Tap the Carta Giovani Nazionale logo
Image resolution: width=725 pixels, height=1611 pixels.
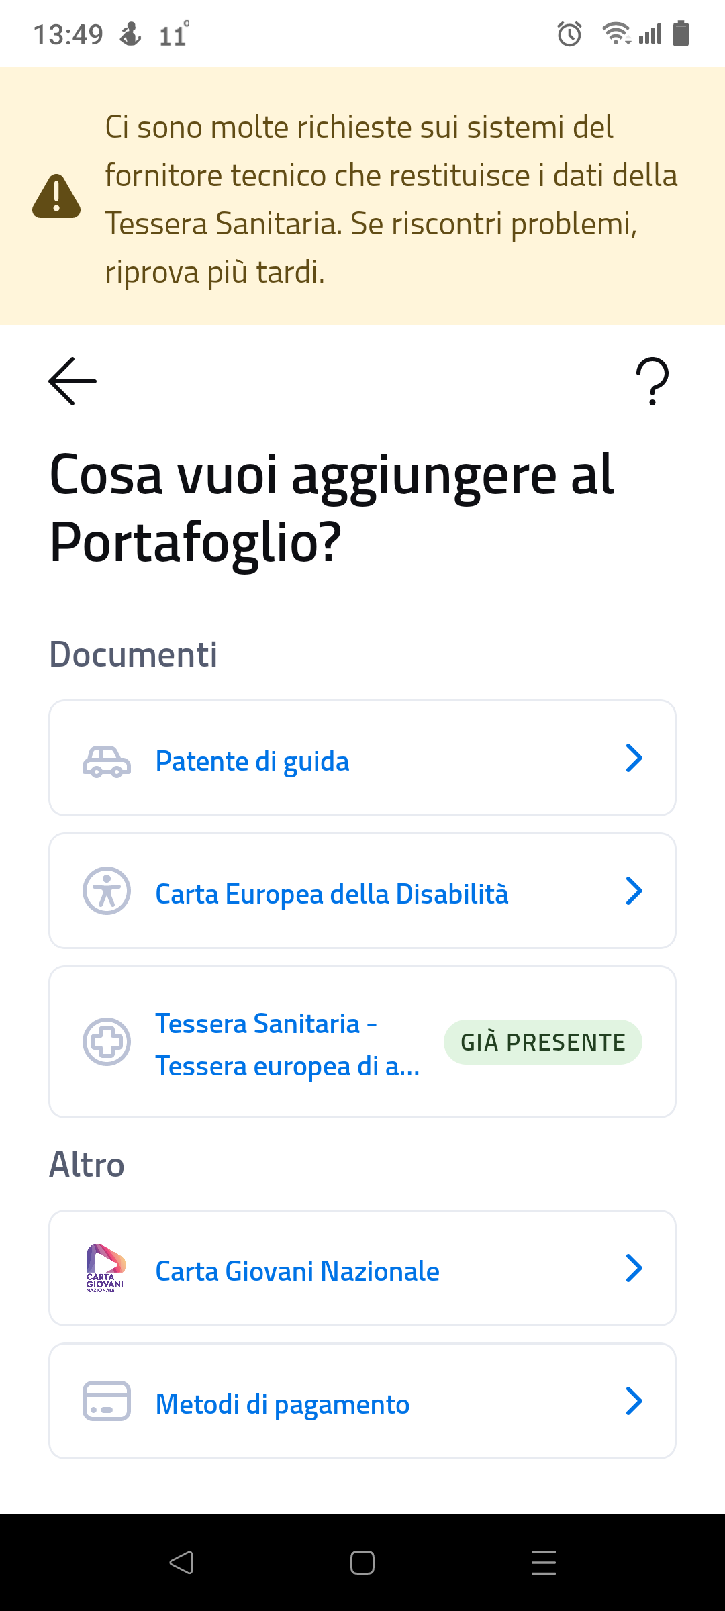pyautogui.click(x=105, y=1268)
